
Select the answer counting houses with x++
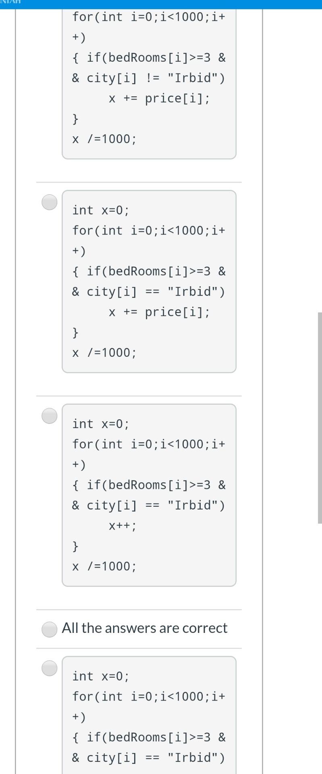click(49, 416)
